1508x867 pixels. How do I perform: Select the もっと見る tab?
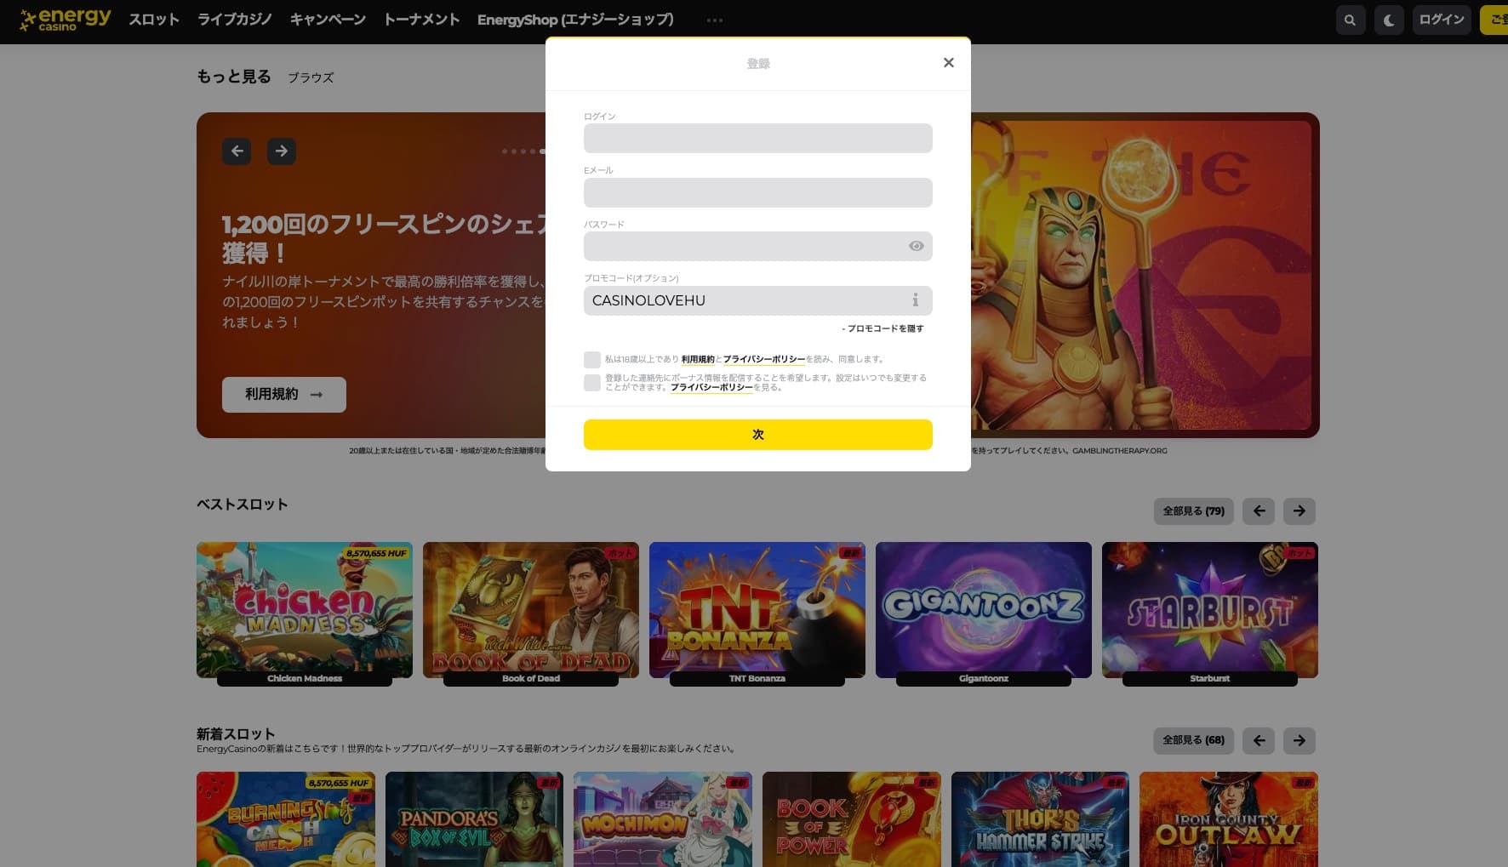pyautogui.click(x=234, y=77)
